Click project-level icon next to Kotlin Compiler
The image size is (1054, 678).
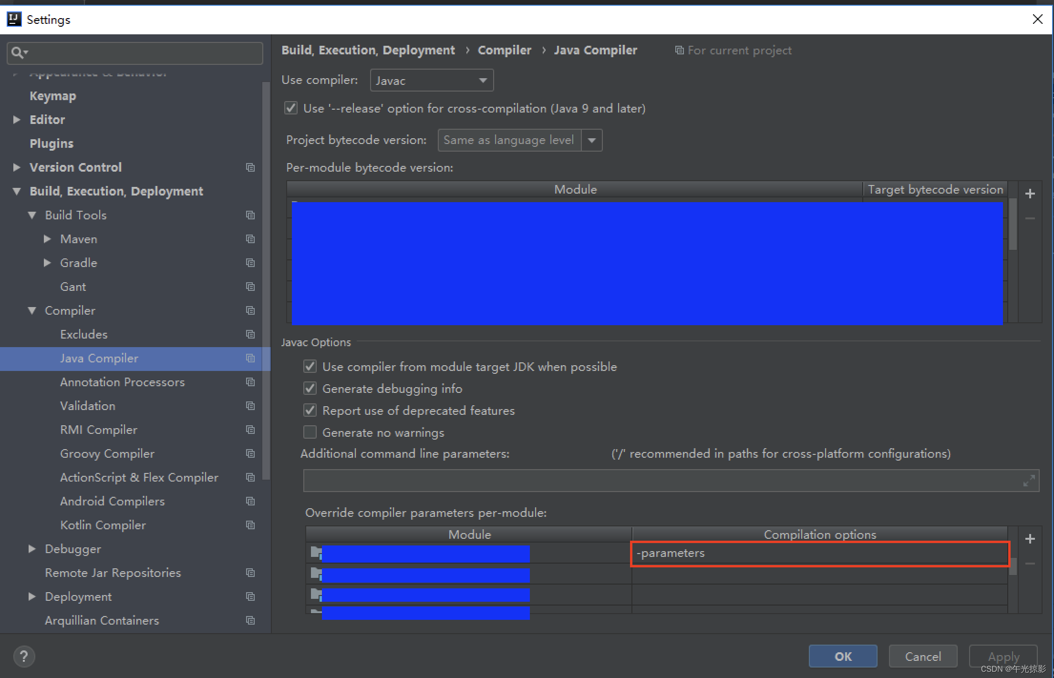250,525
